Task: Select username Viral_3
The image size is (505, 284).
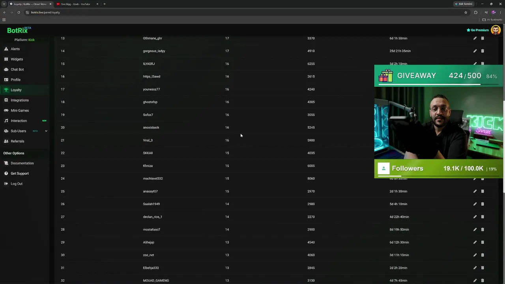Action: 148,140
